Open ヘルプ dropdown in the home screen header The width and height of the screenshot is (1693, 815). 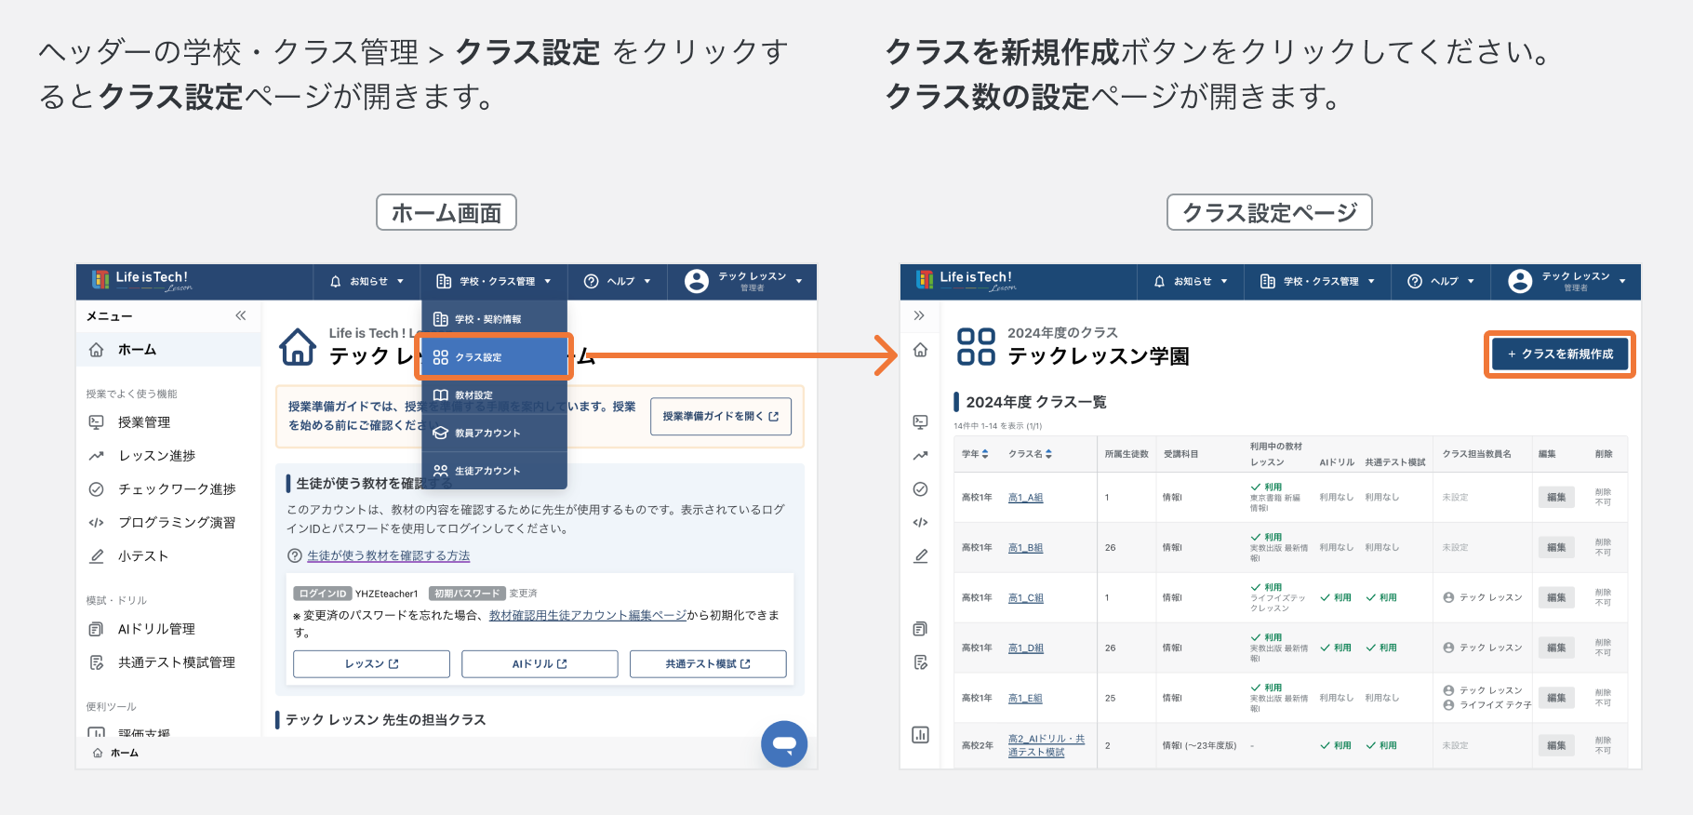coord(617,281)
